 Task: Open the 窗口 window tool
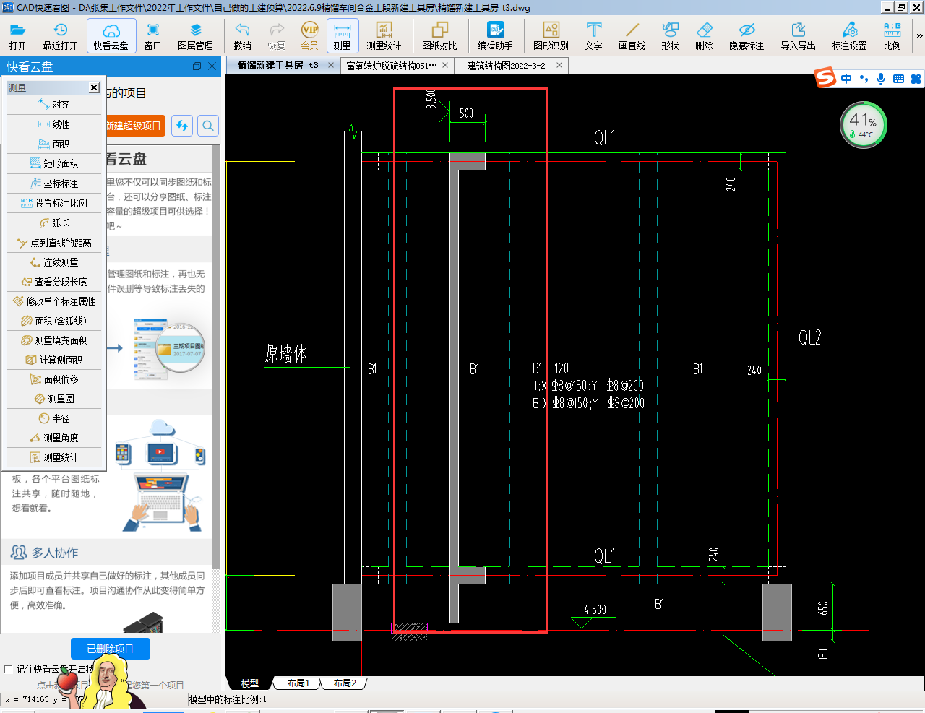click(x=153, y=36)
